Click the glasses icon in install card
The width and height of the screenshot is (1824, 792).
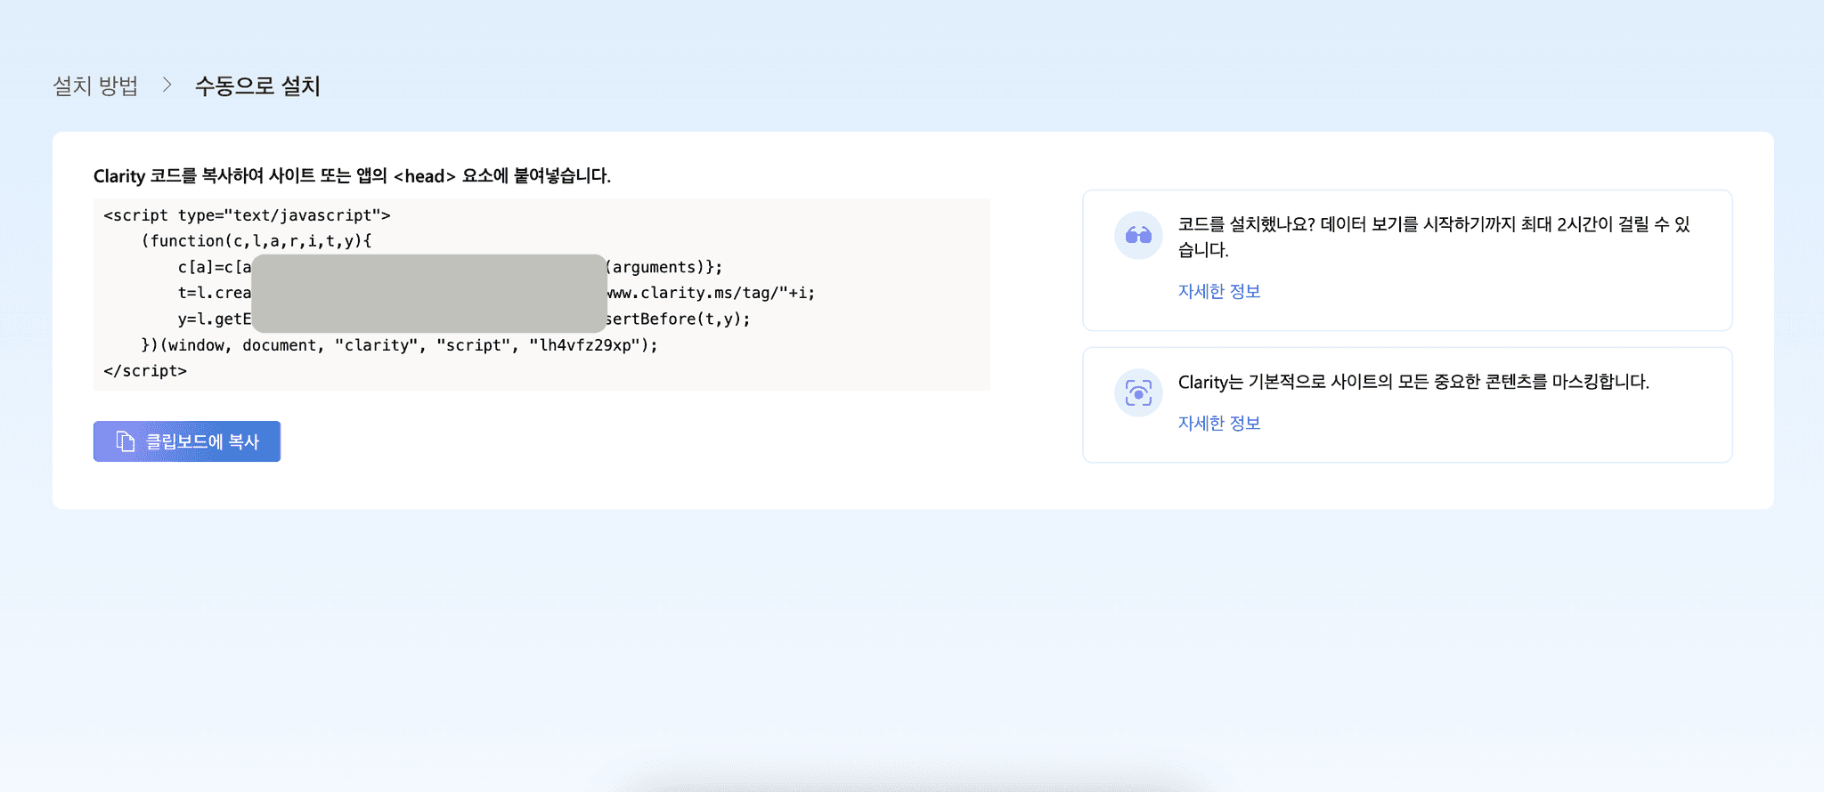[1138, 235]
